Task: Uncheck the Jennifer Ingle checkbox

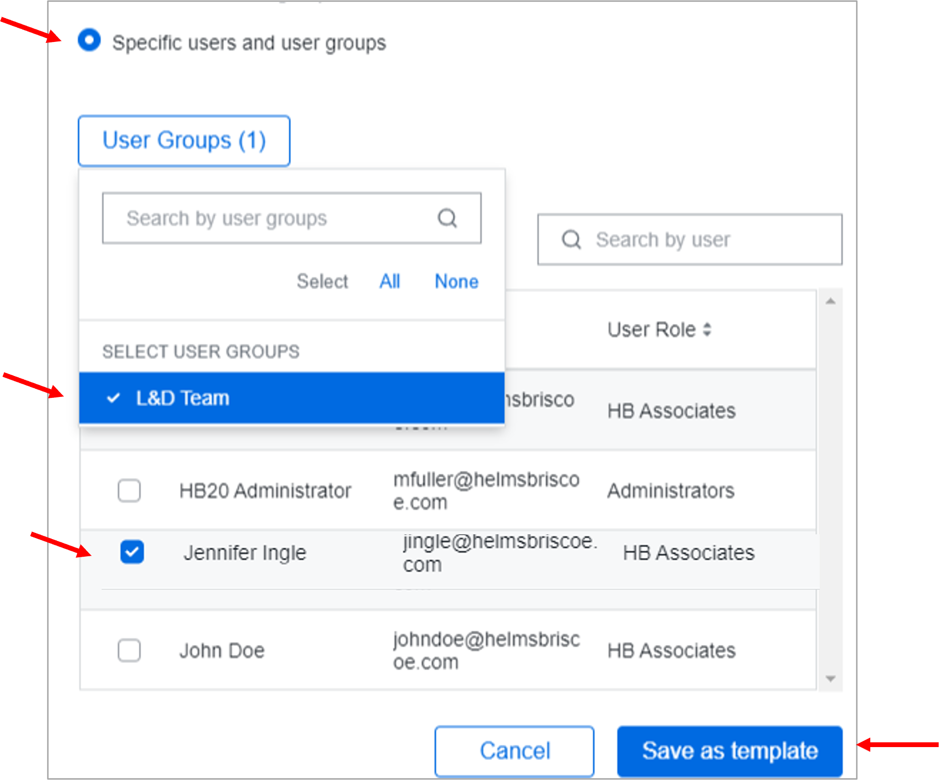Action: pos(132,552)
